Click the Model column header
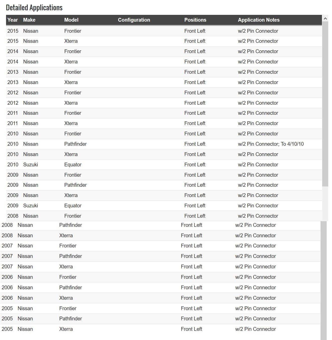 pos(71,20)
